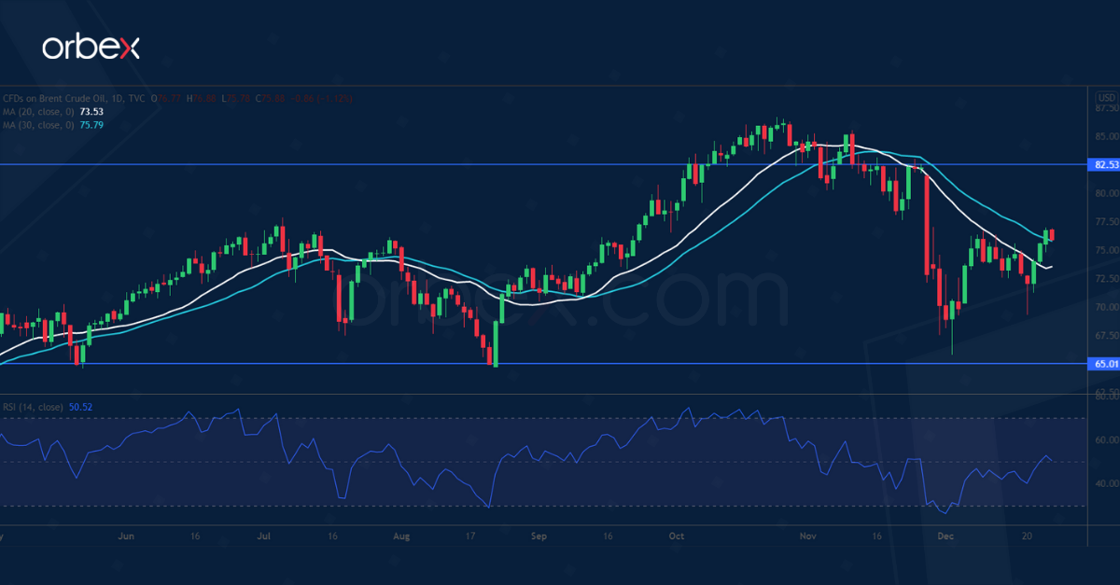This screenshot has width=1120, height=585.
Task: Click the USD currency label on price axis
Action: [1106, 97]
